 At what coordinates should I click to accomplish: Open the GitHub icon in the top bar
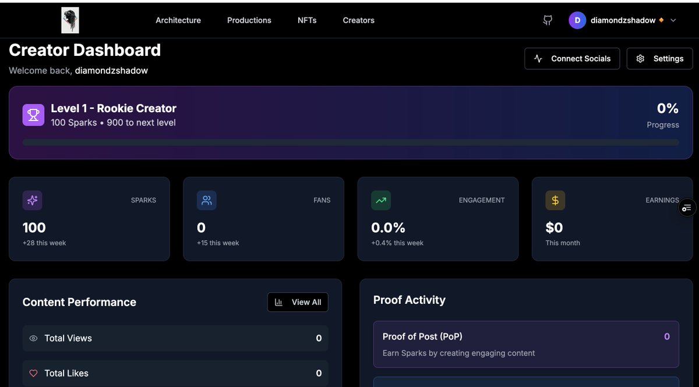point(547,20)
